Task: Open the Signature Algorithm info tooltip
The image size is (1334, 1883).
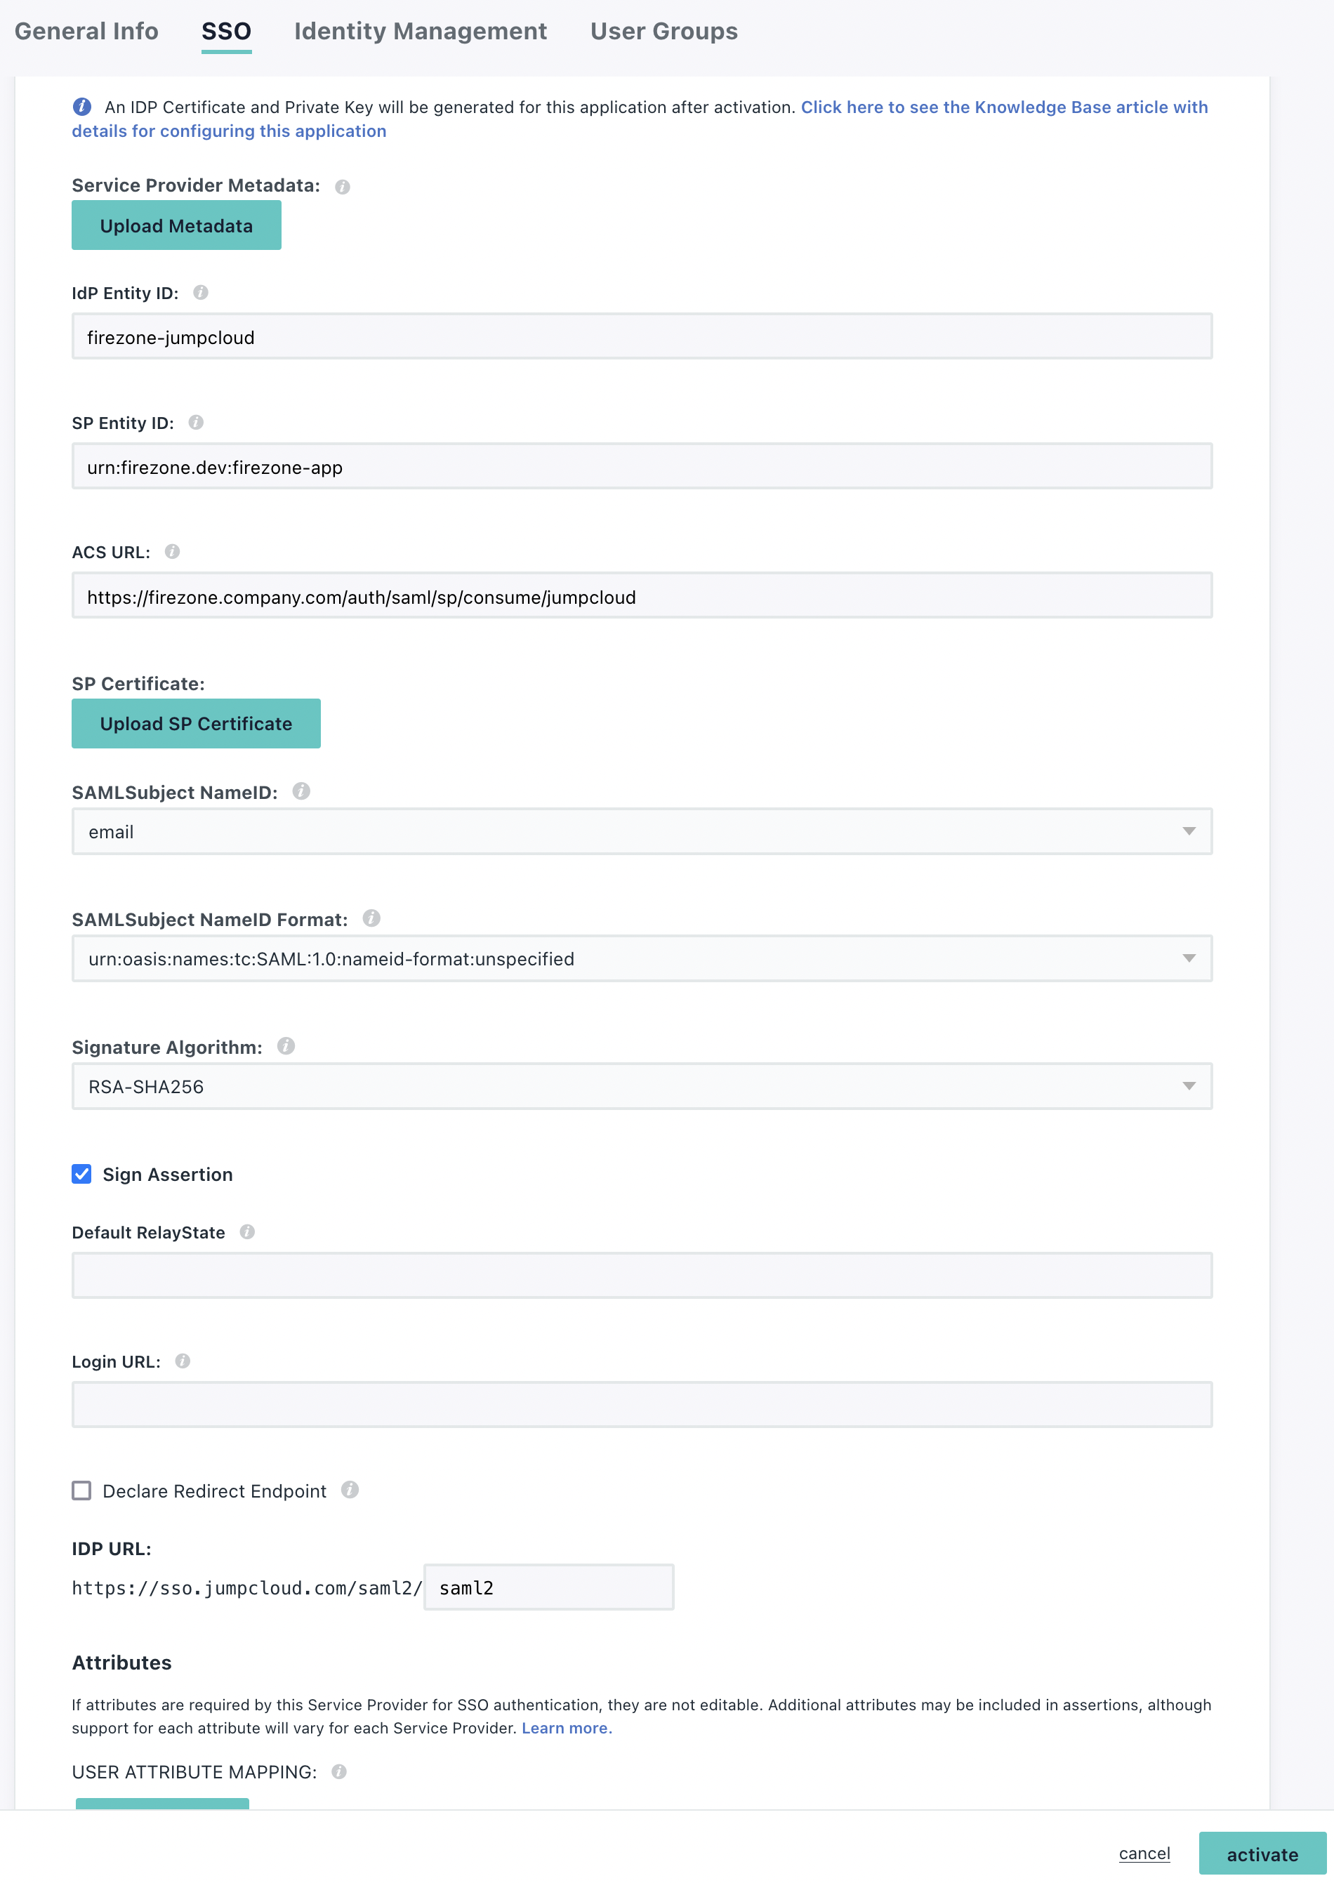Action: 285,1046
